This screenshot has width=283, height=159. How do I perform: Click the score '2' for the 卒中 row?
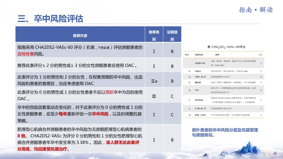coord(261,90)
